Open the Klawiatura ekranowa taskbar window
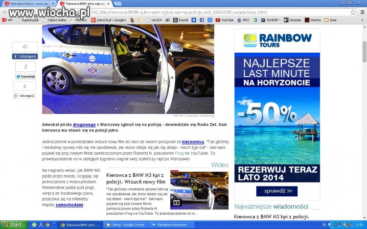367x229 pixels. 172,225
